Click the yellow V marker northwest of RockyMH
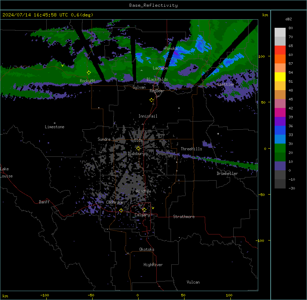Viewport: 307px width, 300px height. 62,66
